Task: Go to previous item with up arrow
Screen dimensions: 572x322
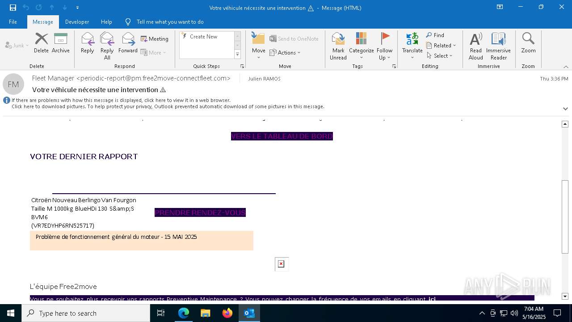Action: [x=52, y=8]
